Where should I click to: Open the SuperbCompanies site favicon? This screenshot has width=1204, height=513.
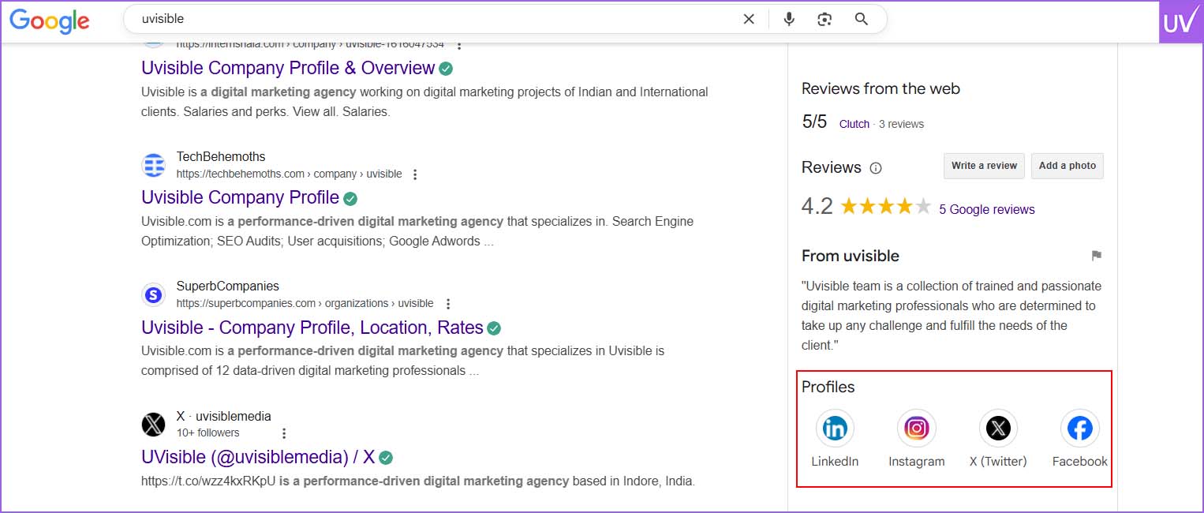pyautogui.click(x=153, y=295)
